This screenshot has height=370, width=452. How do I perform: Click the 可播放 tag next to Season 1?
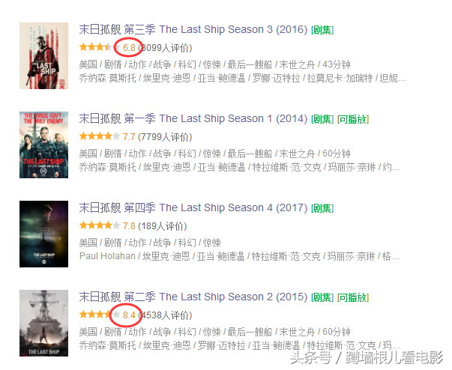pyautogui.click(x=353, y=119)
